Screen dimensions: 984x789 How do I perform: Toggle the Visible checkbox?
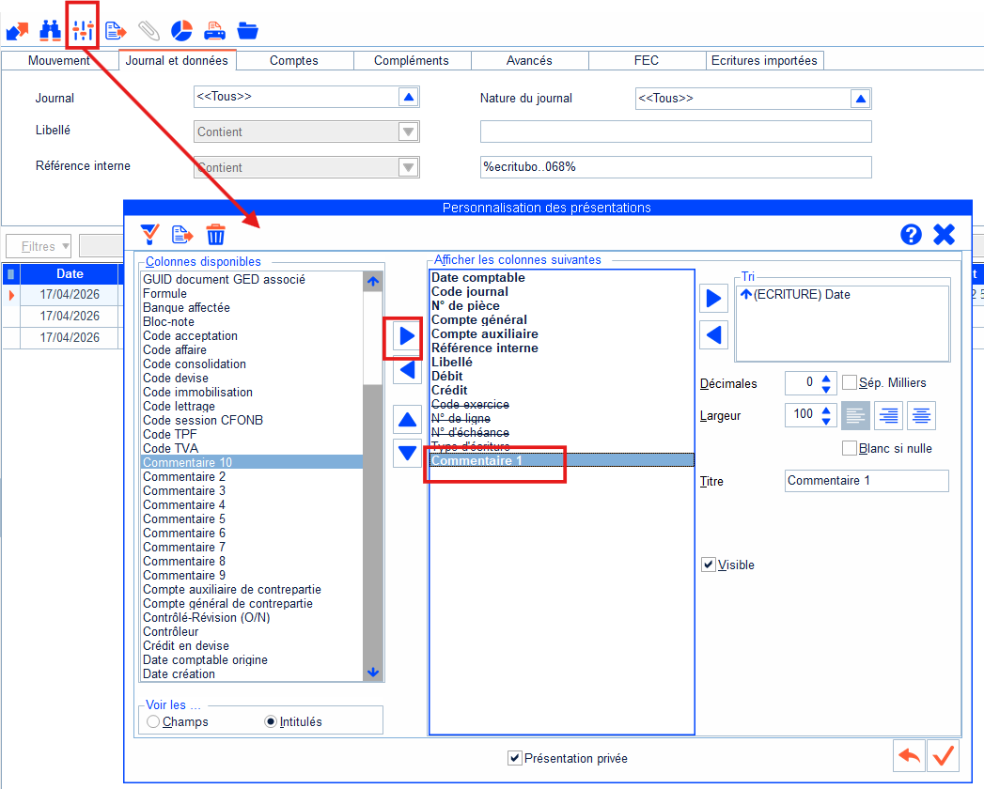pos(709,565)
